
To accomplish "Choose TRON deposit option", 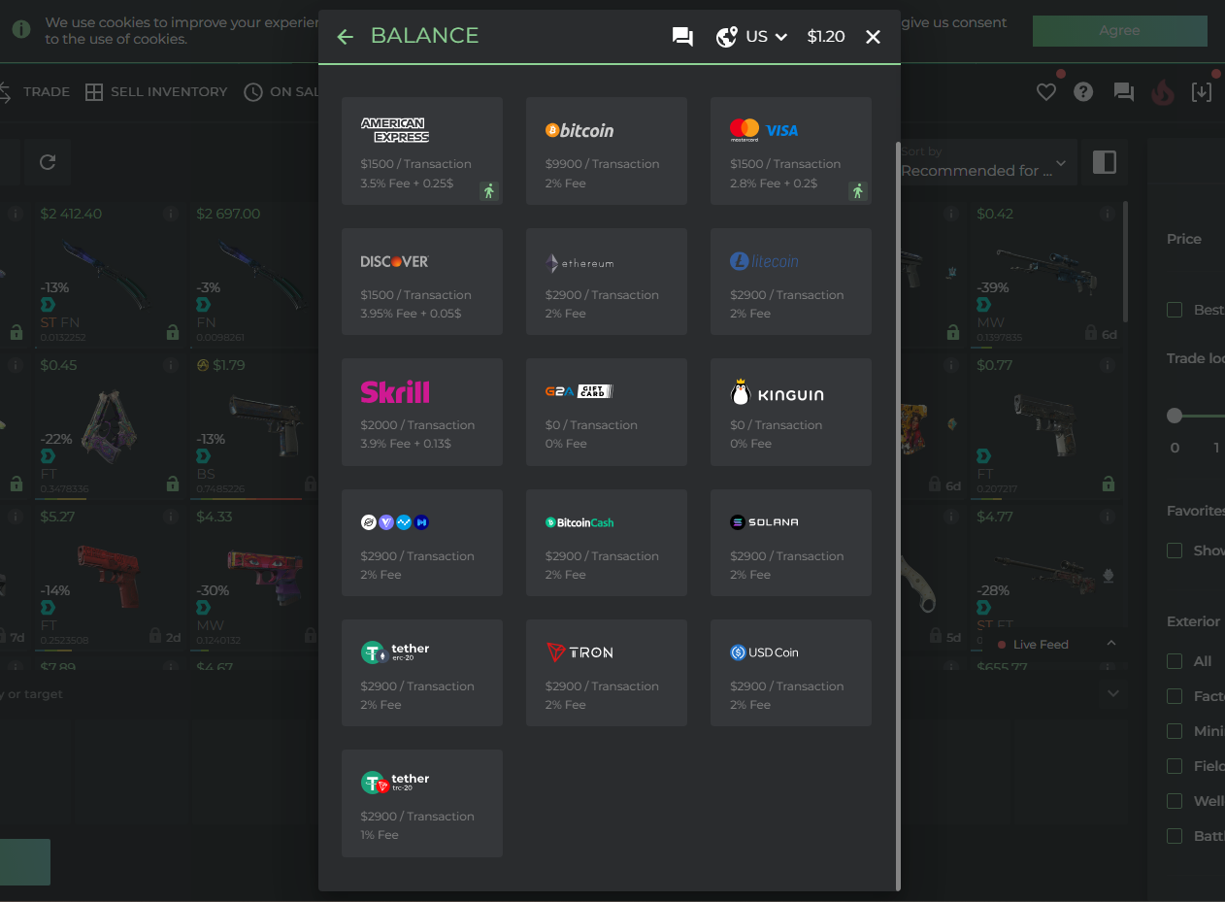I will pos(607,673).
